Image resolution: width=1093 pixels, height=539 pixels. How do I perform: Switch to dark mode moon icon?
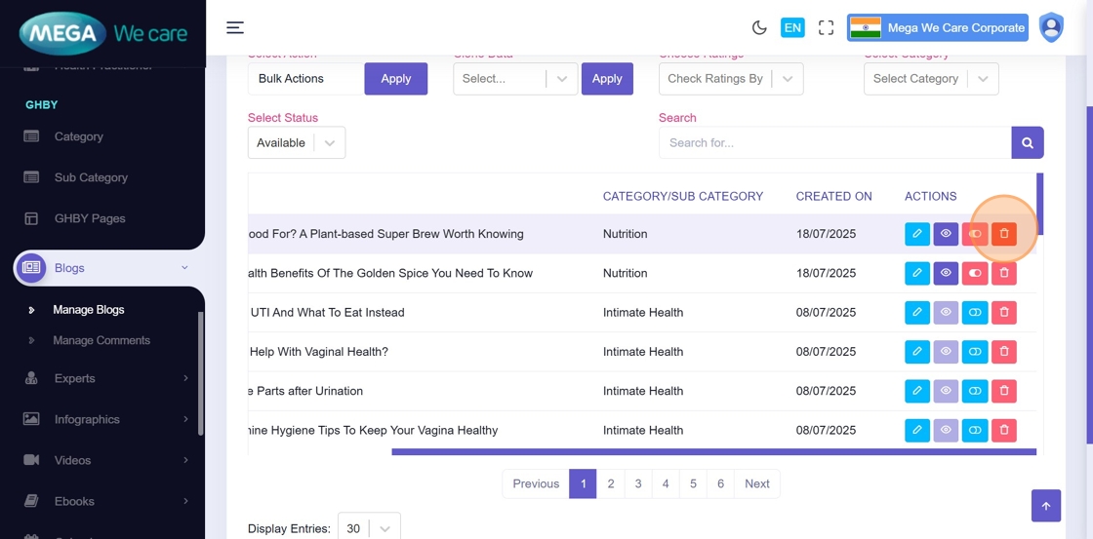click(x=759, y=27)
